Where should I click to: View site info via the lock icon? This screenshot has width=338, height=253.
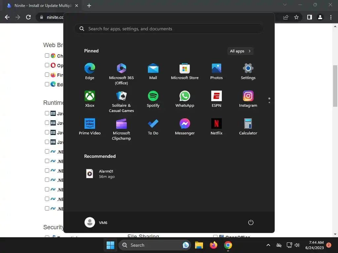tap(42, 17)
